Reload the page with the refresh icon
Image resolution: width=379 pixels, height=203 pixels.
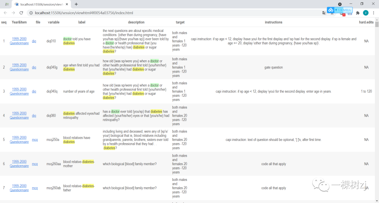(x=21, y=13)
